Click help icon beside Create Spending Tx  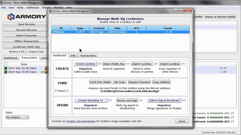click(x=110, y=100)
